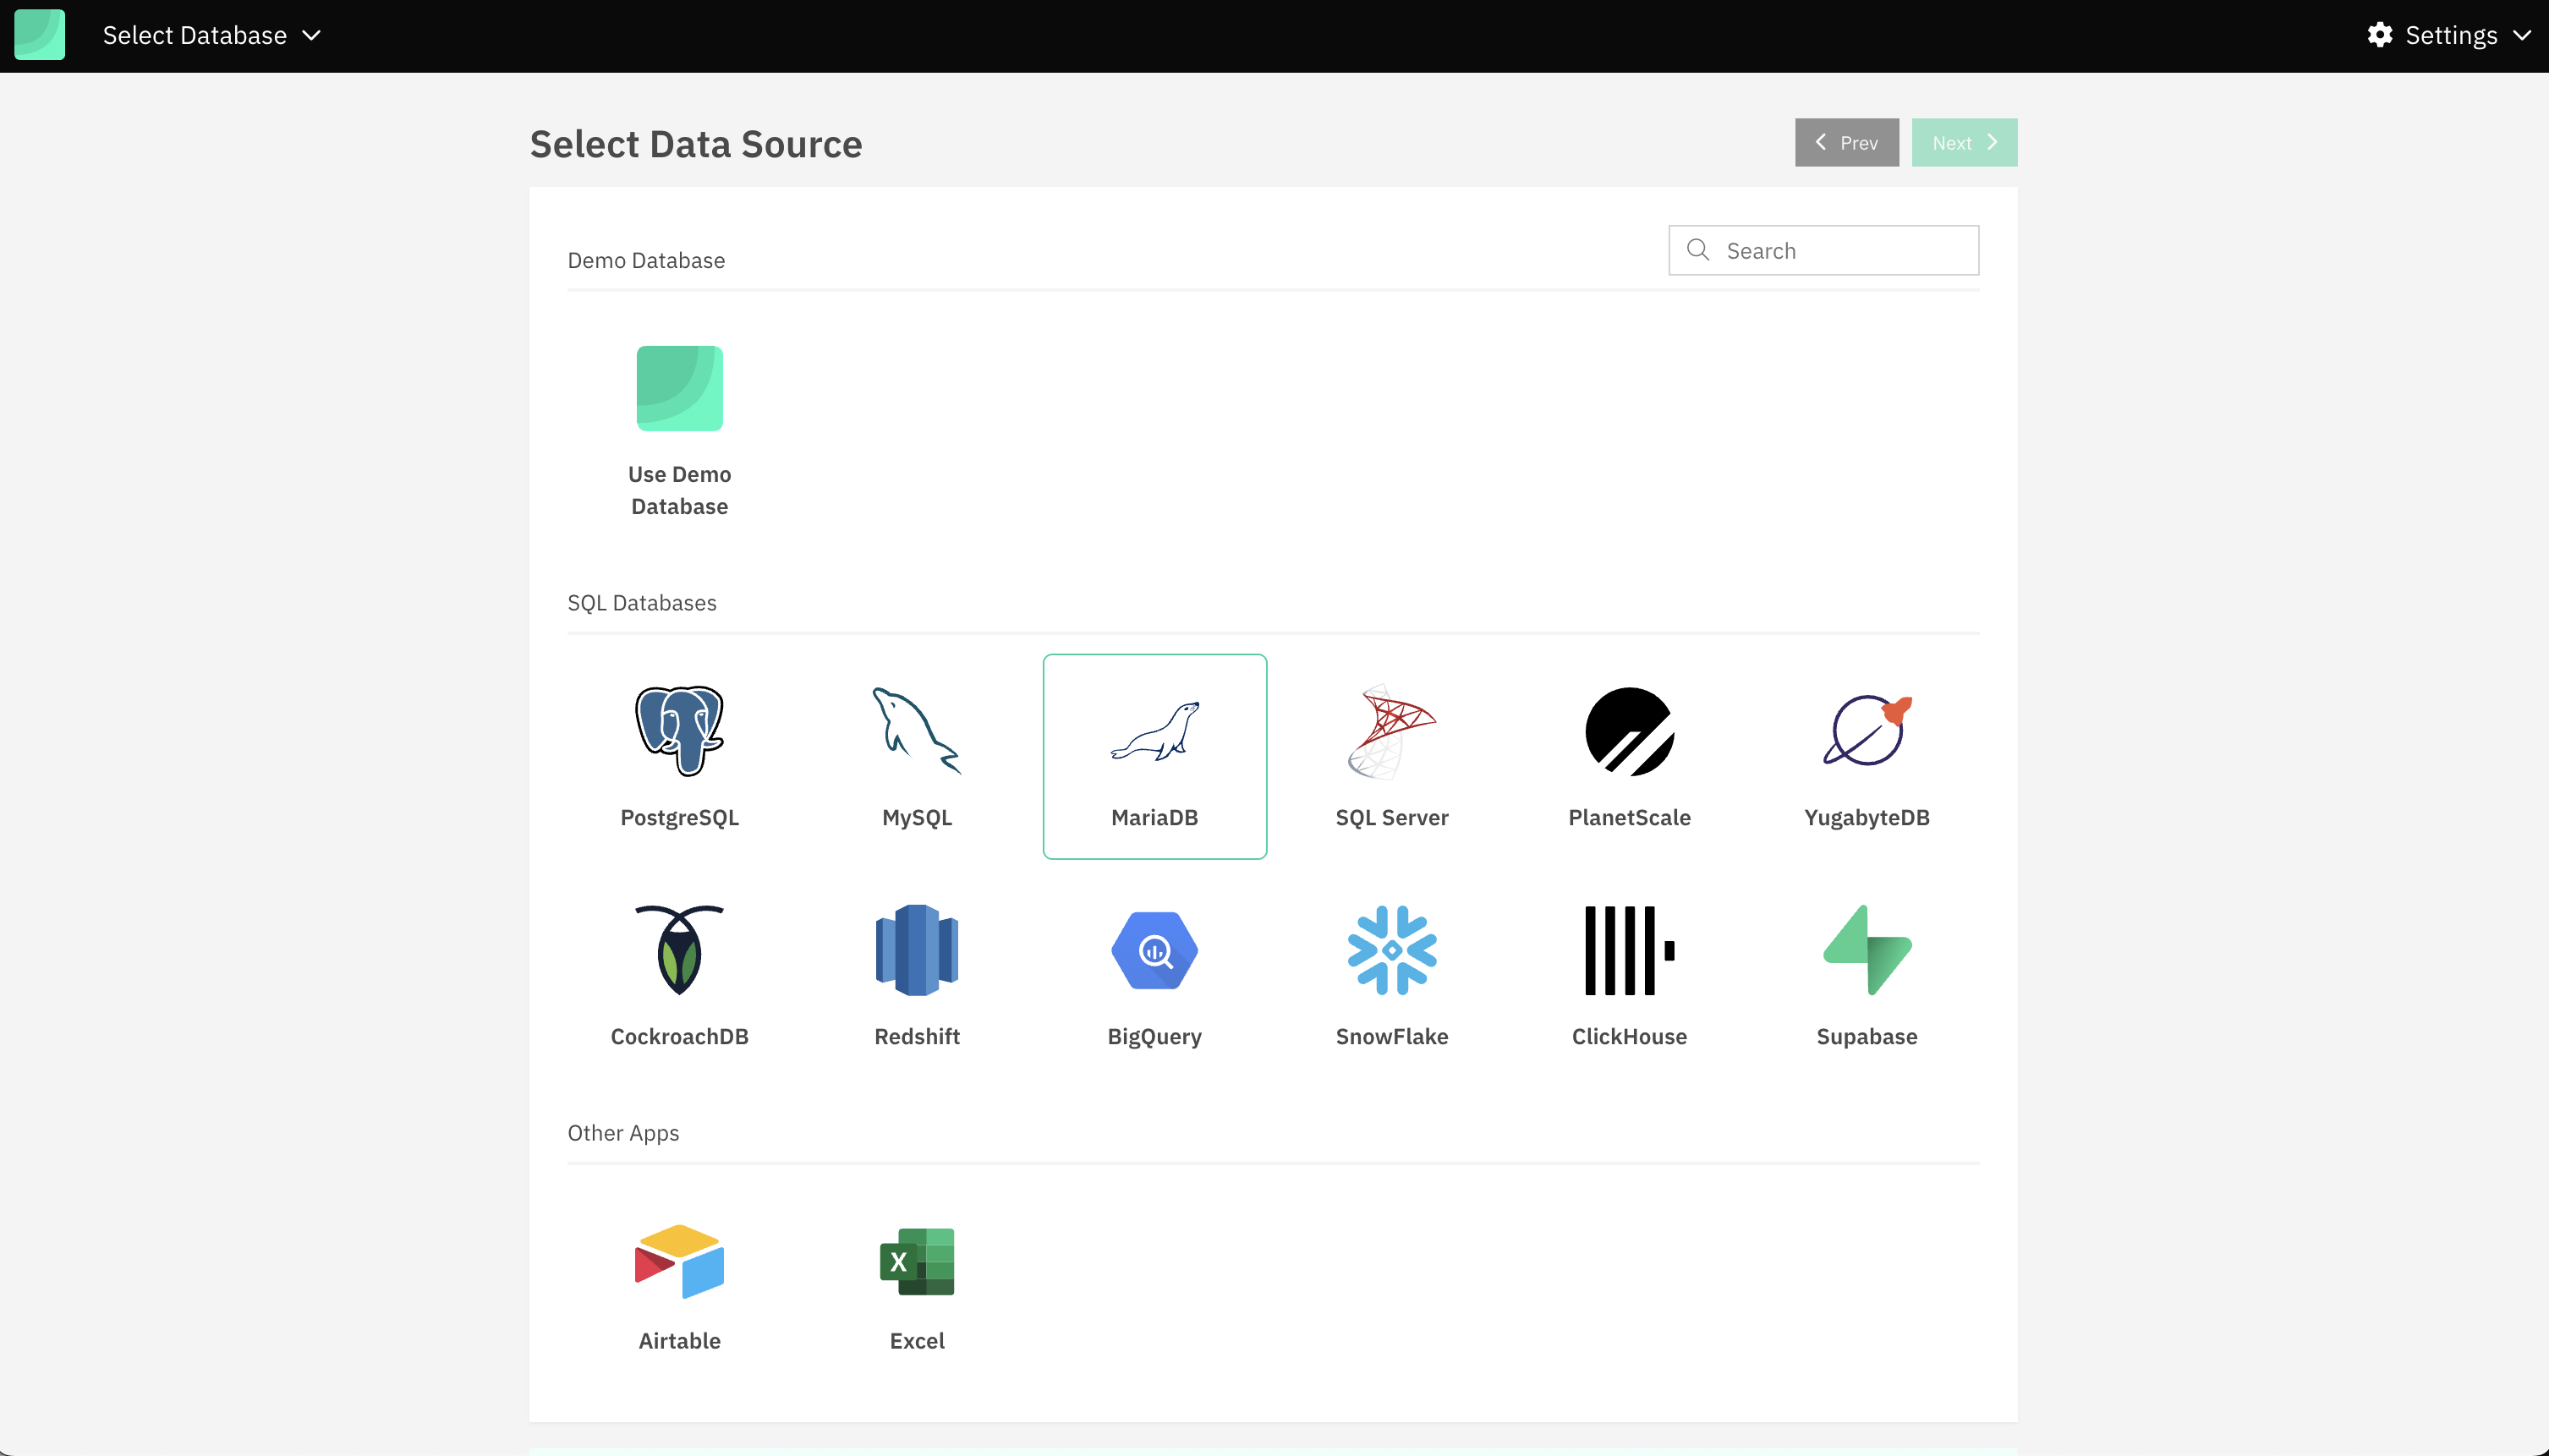The image size is (2549, 1456).
Task: Open the Select Database dropdown
Action: pos(212,35)
